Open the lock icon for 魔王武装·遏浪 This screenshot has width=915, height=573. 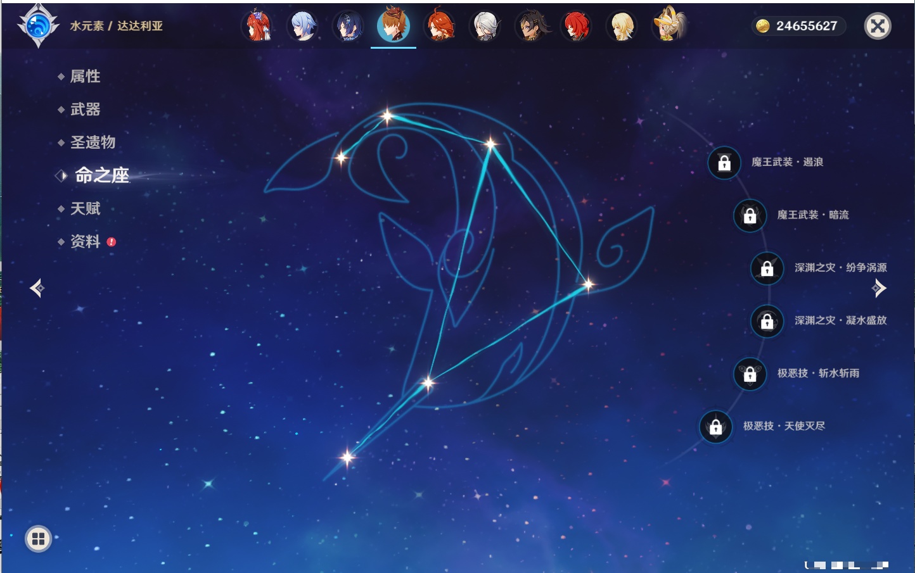tap(724, 163)
